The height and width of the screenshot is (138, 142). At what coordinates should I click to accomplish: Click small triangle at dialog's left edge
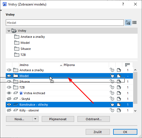pyautogui.click(x=1, y=10)
